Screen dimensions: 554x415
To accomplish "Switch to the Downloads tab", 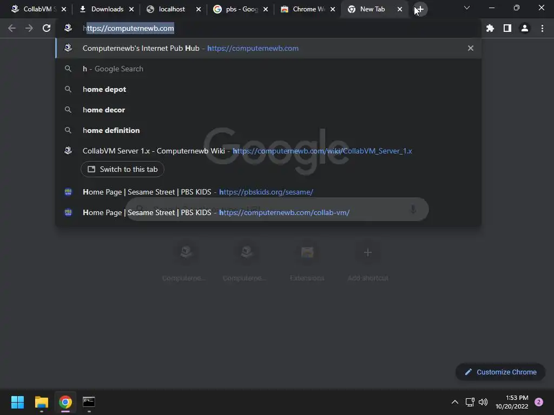I will point(102,9).
